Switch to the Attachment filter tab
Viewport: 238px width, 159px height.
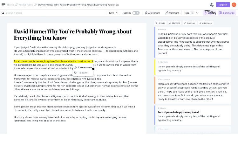click(206, 23)
